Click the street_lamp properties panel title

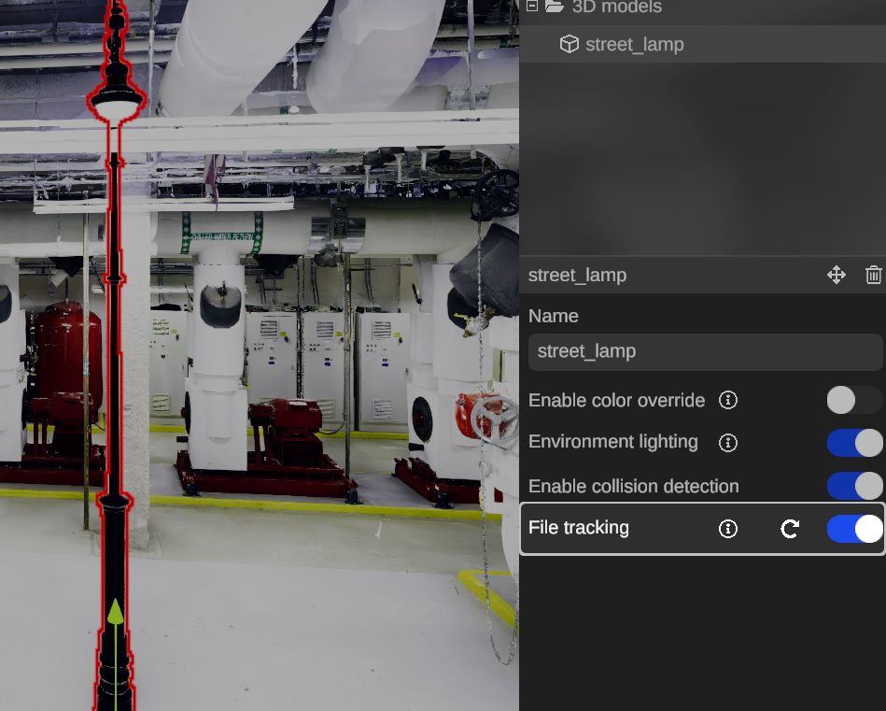pos(577,276)
